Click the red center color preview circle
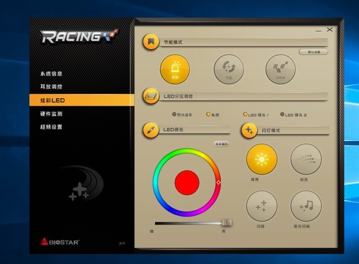The width and height of the screenshot is (359, 264). pos(187,182)
